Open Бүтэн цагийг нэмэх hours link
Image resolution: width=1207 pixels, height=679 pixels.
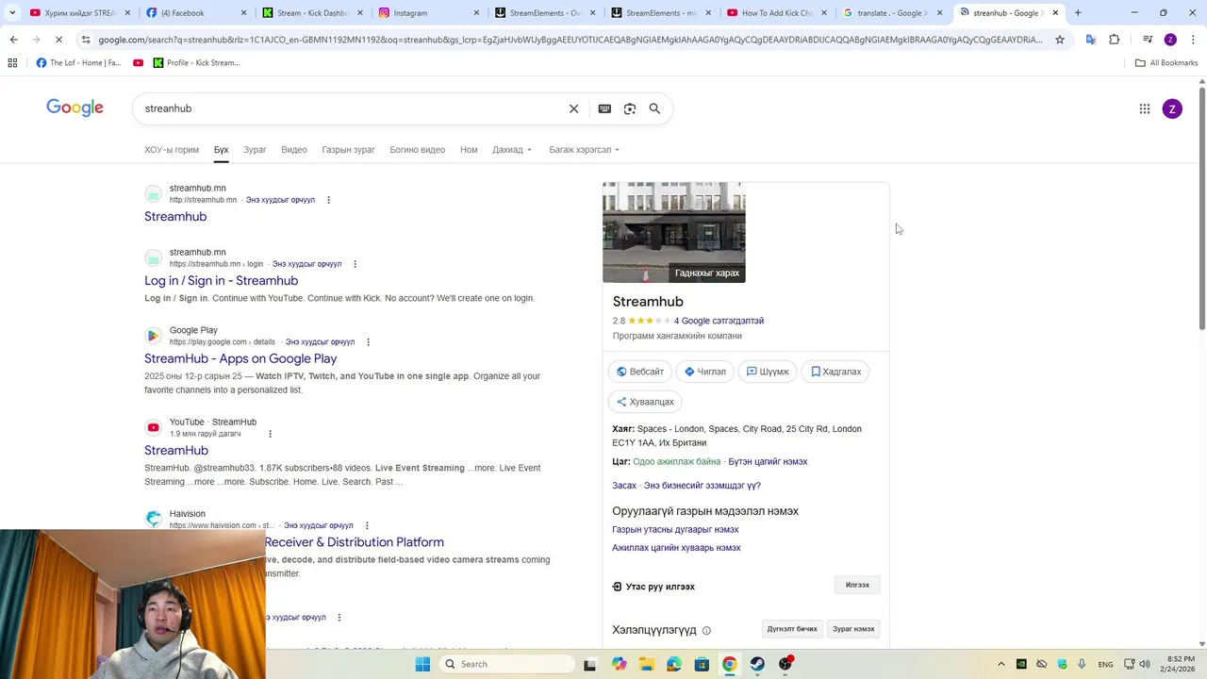768,462
